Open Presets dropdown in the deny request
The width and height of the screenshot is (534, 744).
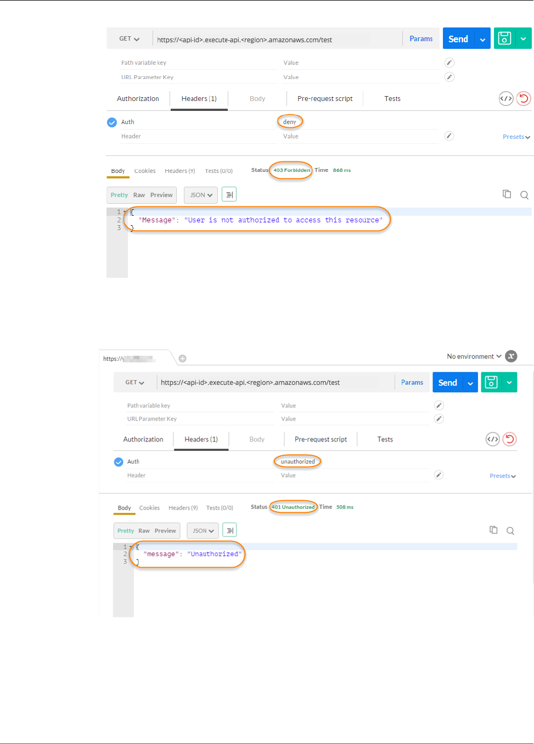(x=516, y=137)
